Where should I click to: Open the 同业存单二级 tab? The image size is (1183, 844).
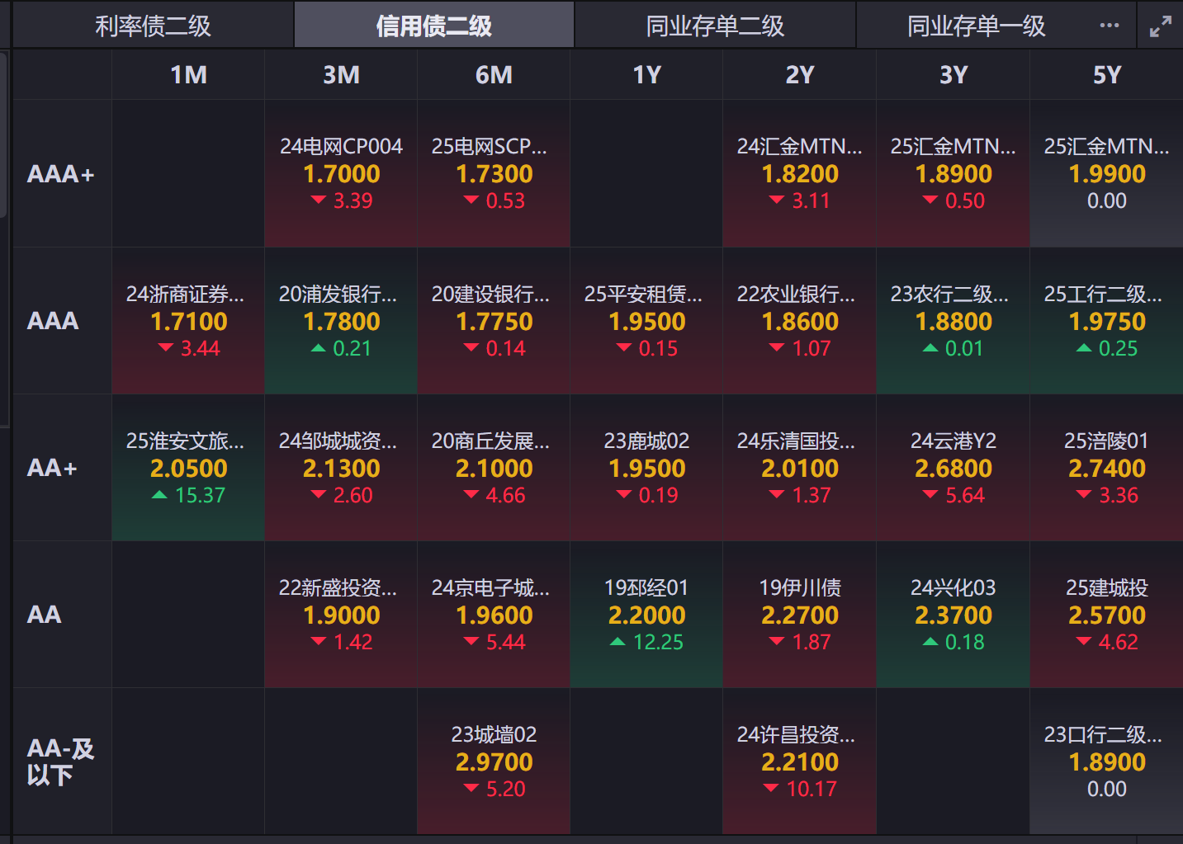coord(715,26)
